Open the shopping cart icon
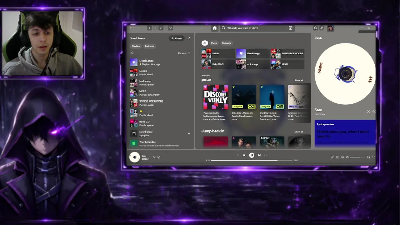This screenshot has height=225, width=400. 170,28
